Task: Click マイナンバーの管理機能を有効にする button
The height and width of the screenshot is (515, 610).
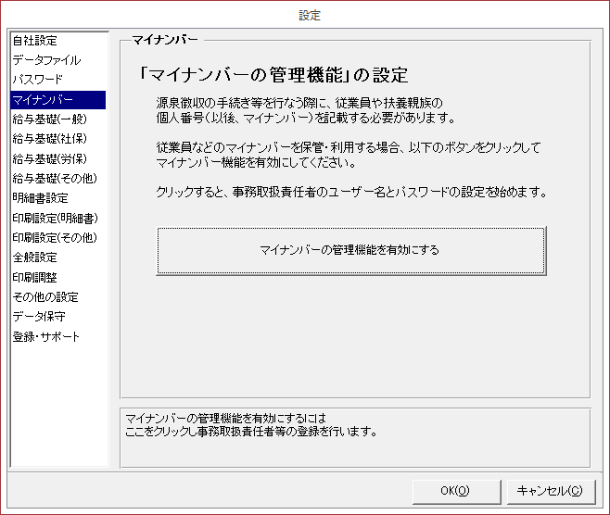Action: coord(351,251)
